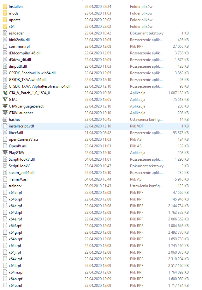Select the asiloader text document icon
The width and height of the screenshot is (202, 290).
click(x=5, y=33)
